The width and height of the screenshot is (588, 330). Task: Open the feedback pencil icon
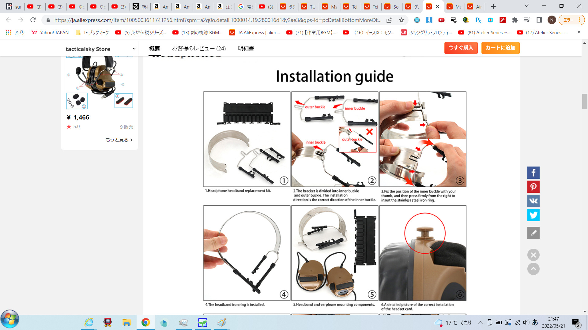[x=533, y=233]
